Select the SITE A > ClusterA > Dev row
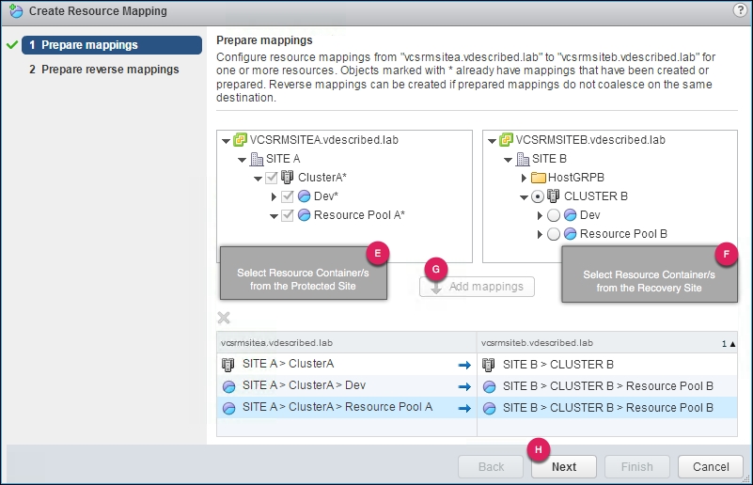Screen dimensions: 753x485 [477, 386]
